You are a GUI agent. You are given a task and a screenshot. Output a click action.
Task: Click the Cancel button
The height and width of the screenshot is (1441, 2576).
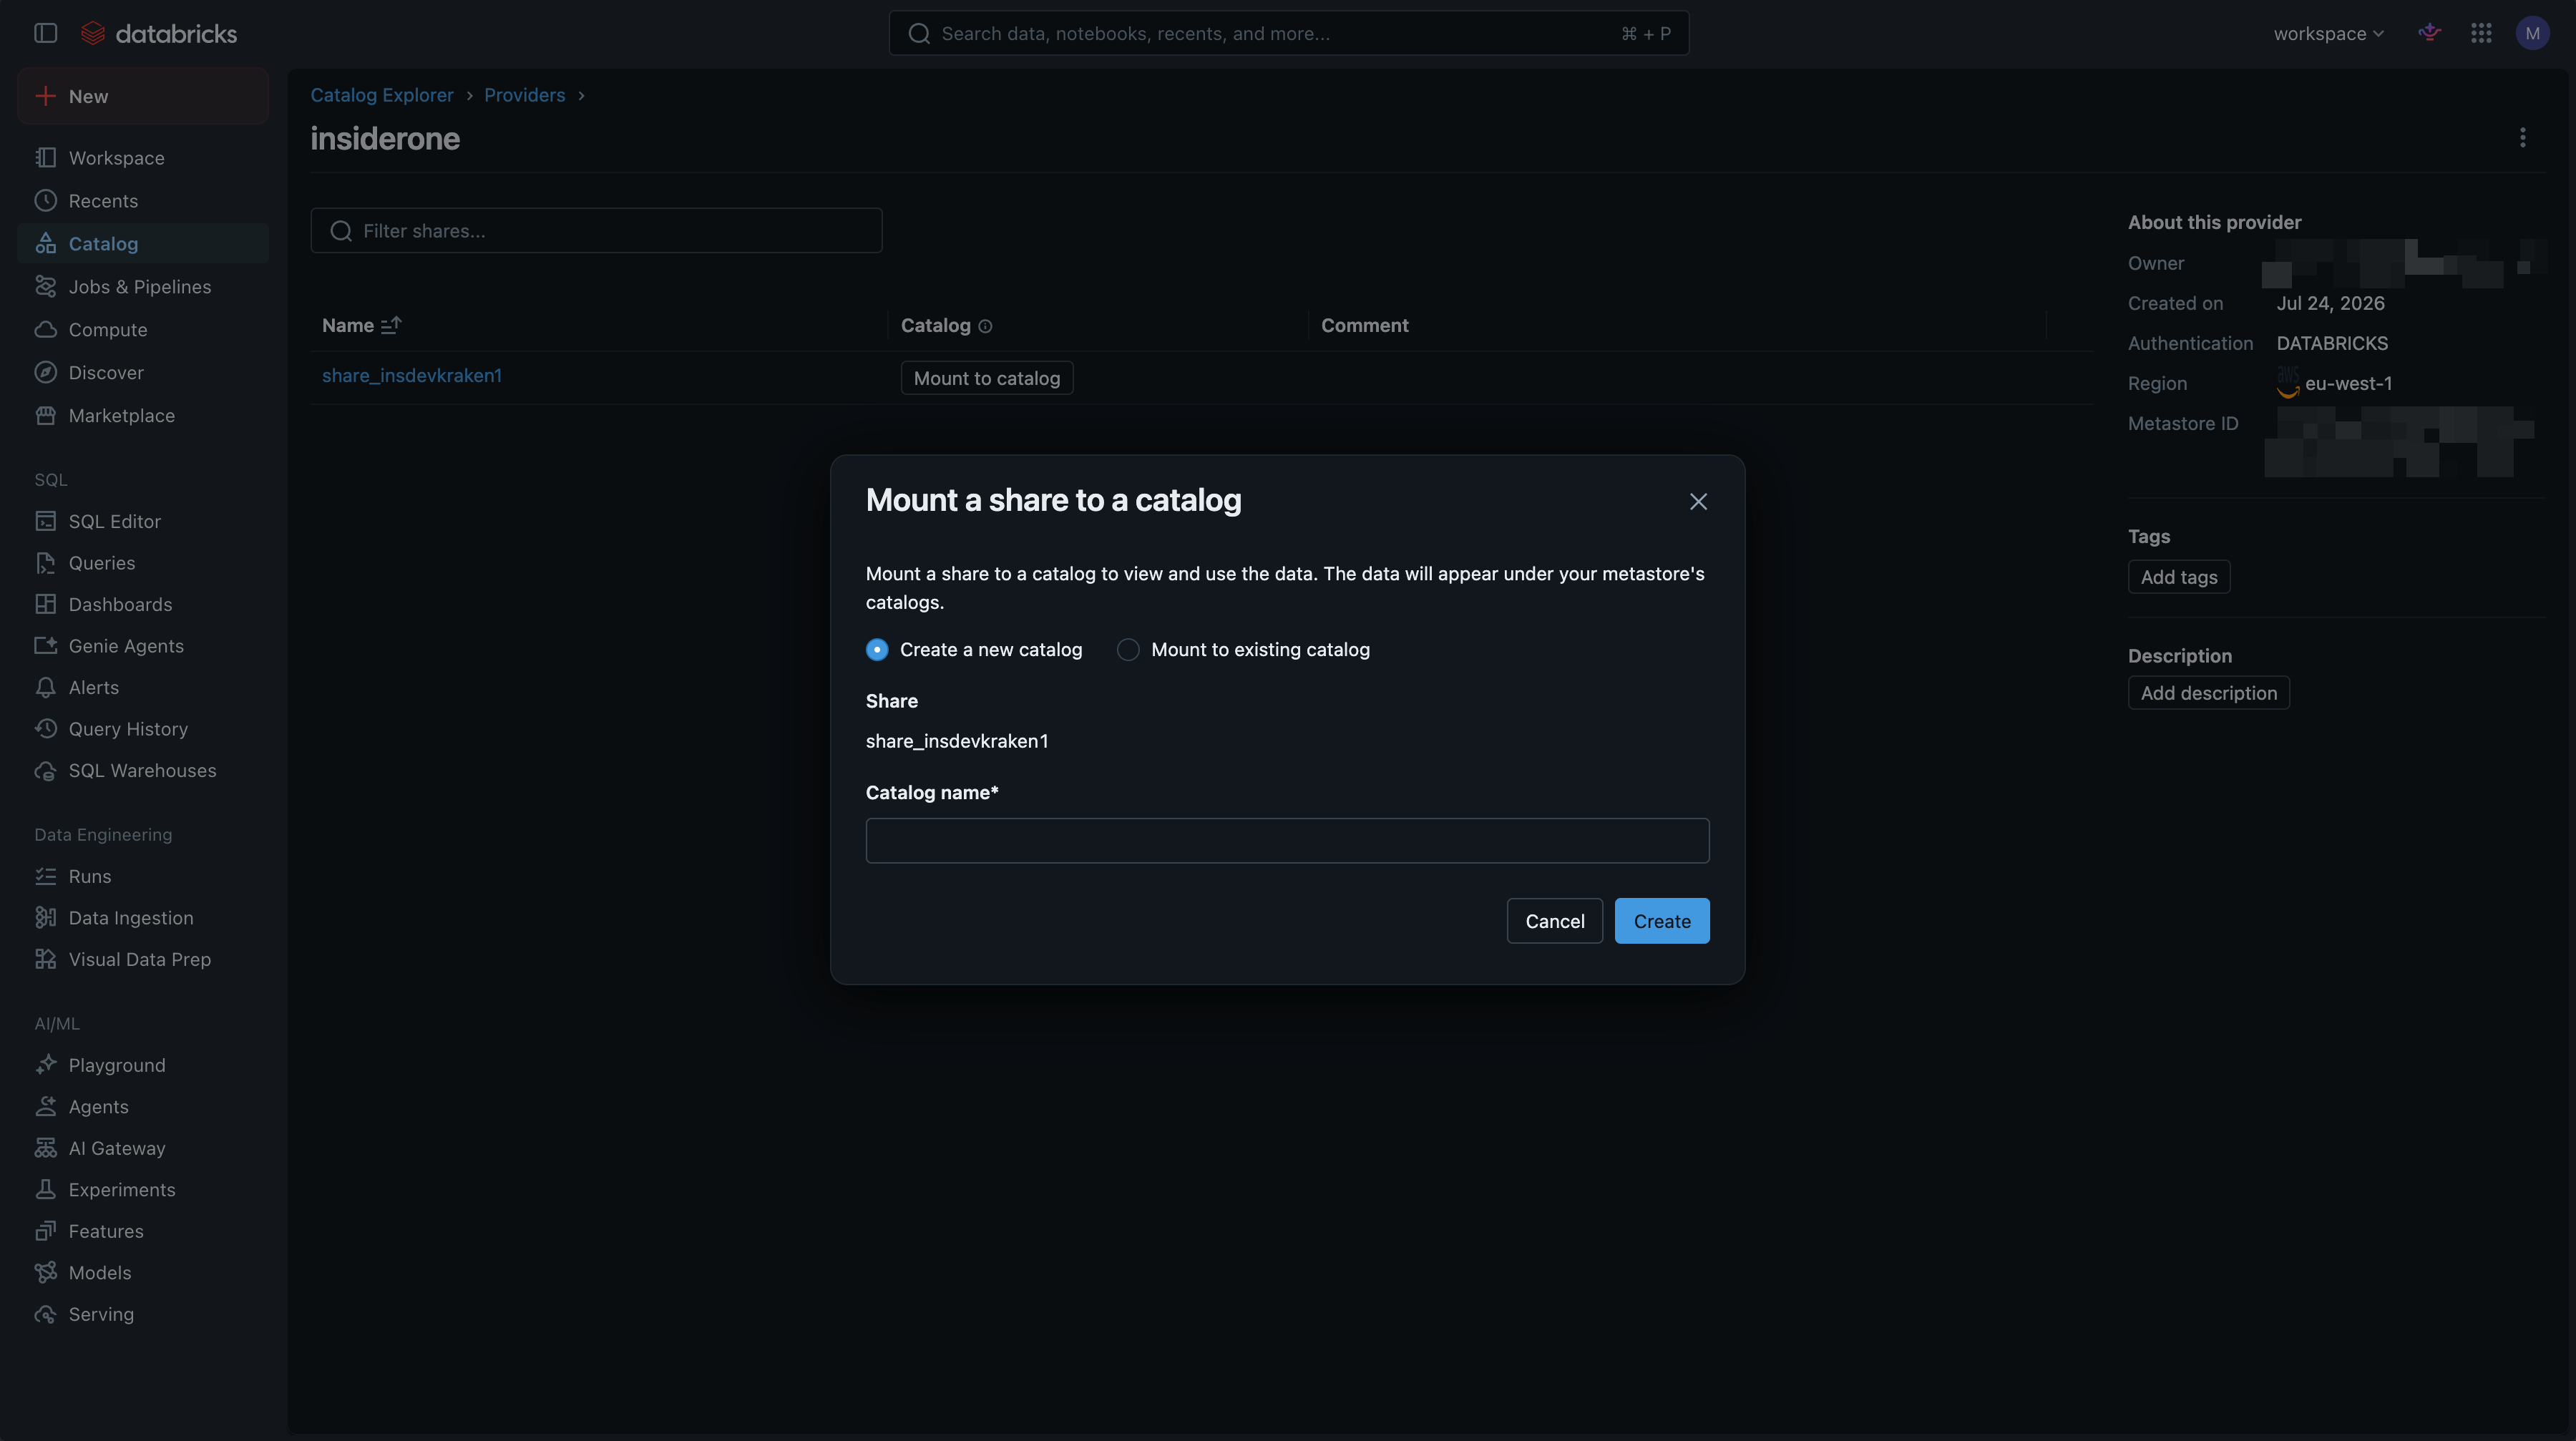pyautogui.click(x=1554, y=920)
